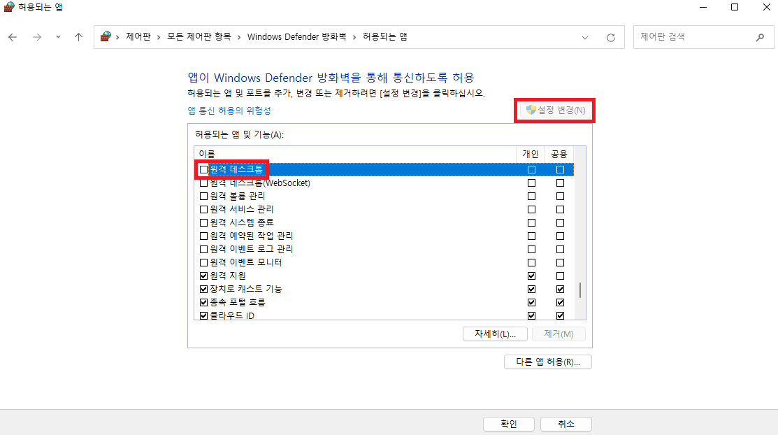Enable 공용 for 원격 지원
778x435 pixels.
tap(560, 276)
